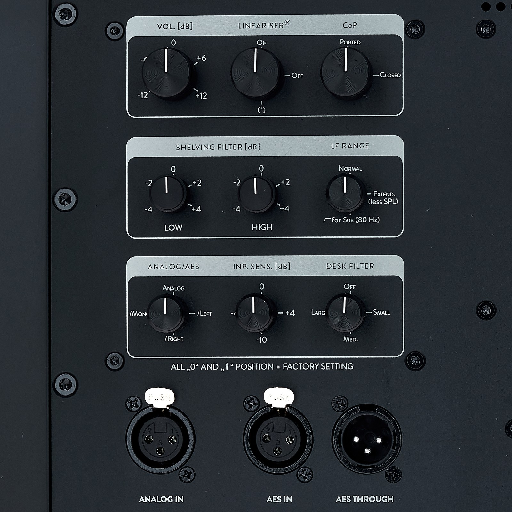The width and height of the screenshot is (512, 512).
Task: Click the 'LINEARISER' heading label
Action: pos(264,25)
